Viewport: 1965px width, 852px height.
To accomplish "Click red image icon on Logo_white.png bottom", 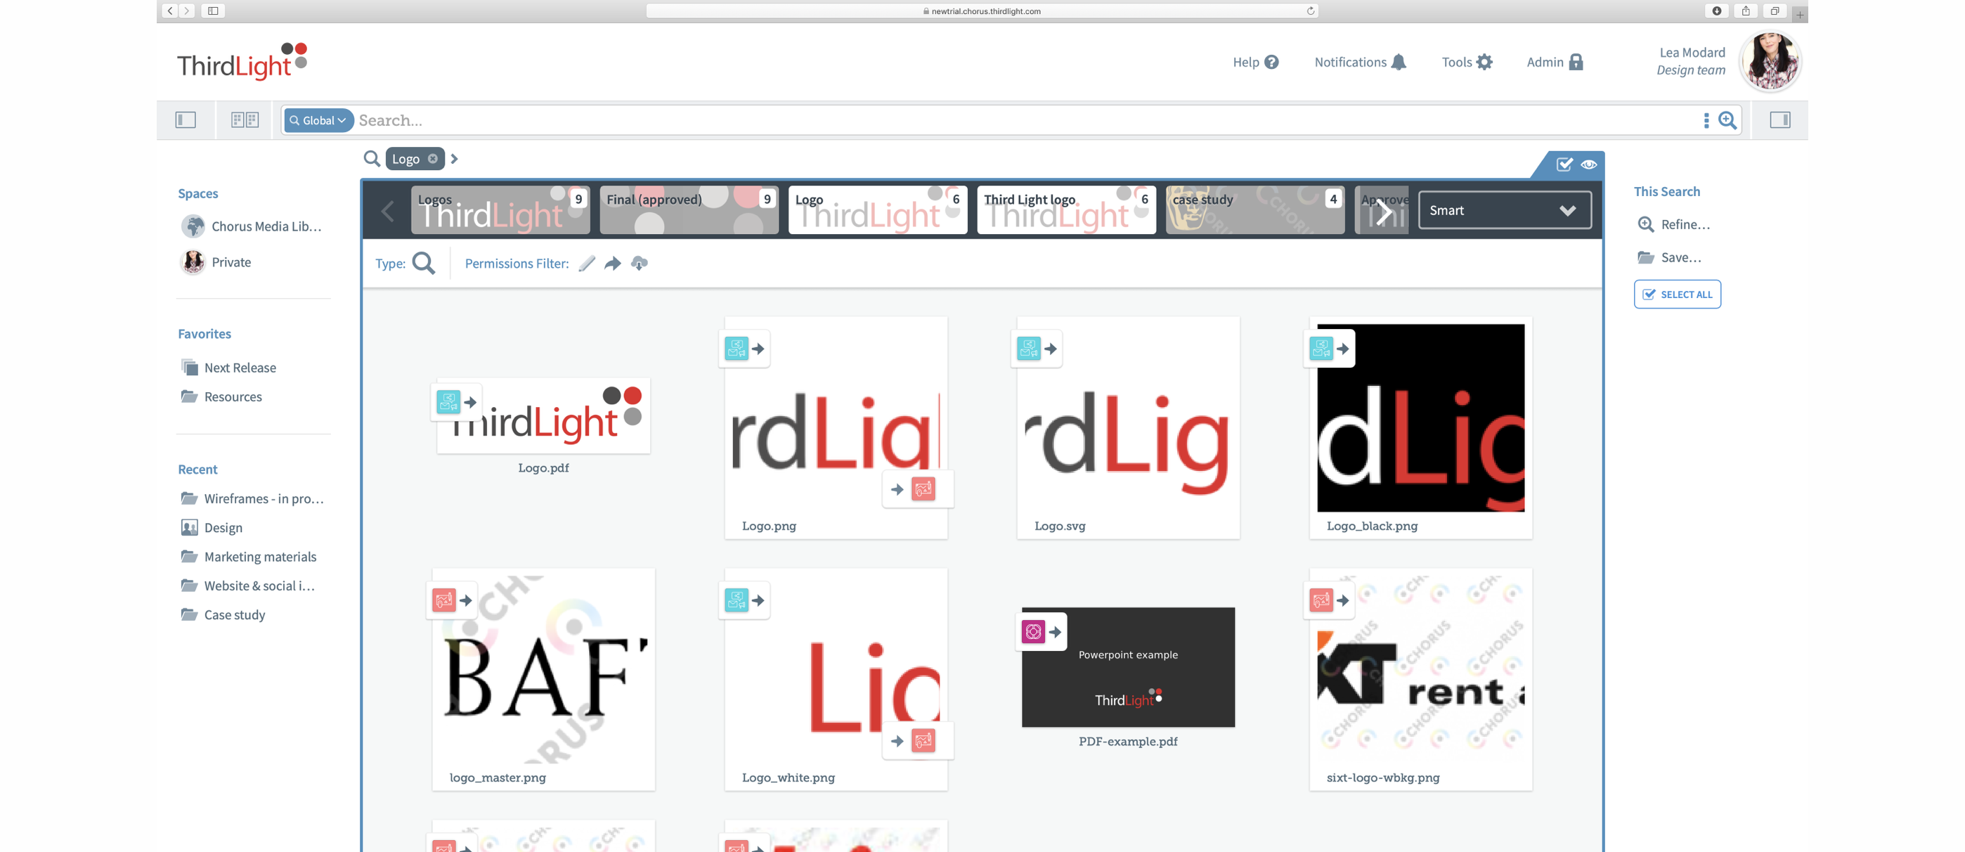I will click(923, 741).
